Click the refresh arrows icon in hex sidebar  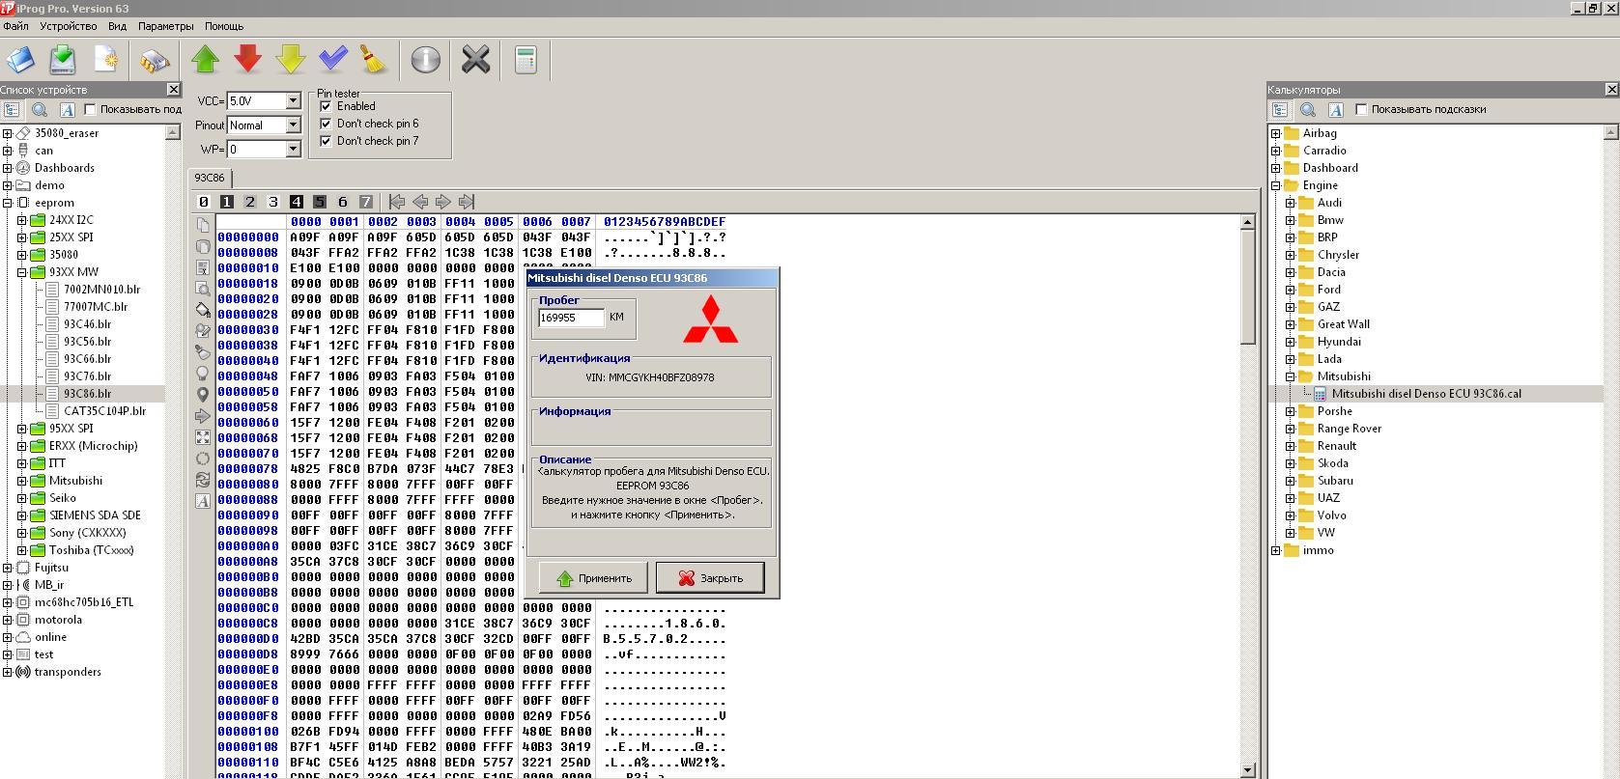[x=202, y=480]
